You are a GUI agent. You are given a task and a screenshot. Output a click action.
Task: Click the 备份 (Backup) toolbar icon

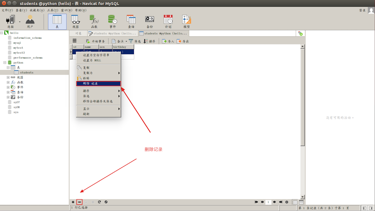150,21
